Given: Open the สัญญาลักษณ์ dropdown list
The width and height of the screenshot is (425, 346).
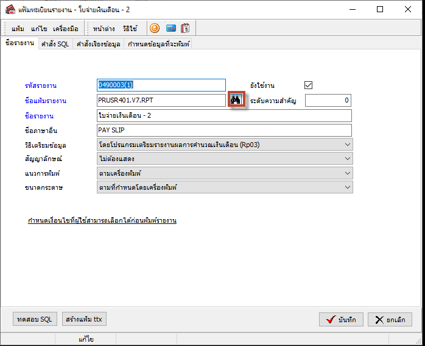Looking at the screenshot, I should pos(347,159).
